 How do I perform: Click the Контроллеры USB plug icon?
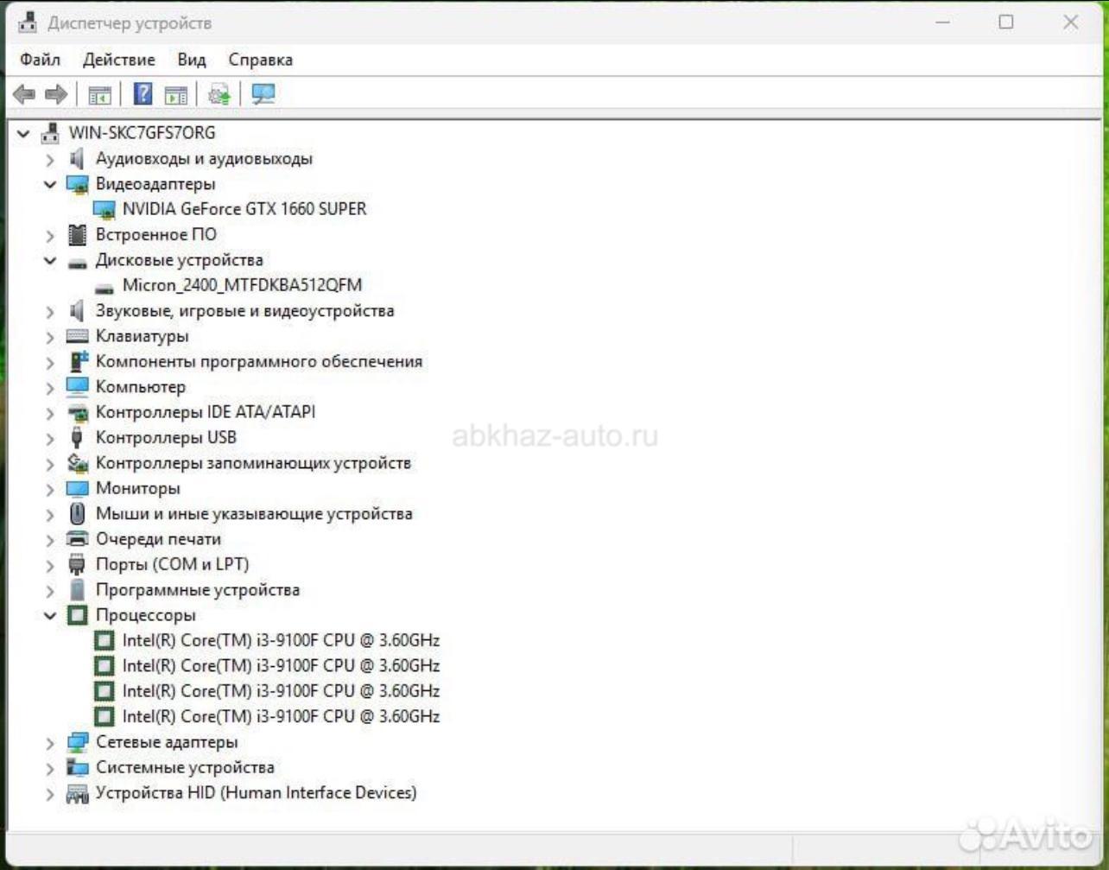pyautogui.click(x=78, y=437)
